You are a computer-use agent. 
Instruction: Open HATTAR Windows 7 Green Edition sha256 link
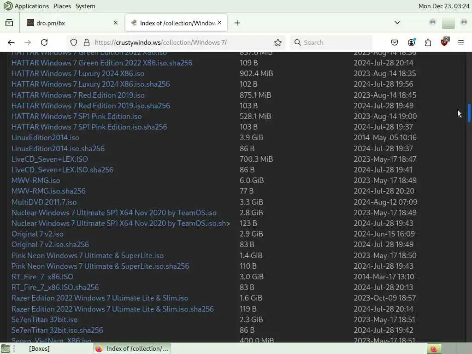coord(102,63)
